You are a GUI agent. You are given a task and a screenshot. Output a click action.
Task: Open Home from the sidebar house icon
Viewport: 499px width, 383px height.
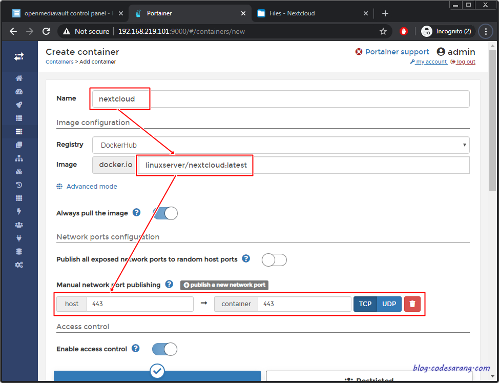click(19, 78)
